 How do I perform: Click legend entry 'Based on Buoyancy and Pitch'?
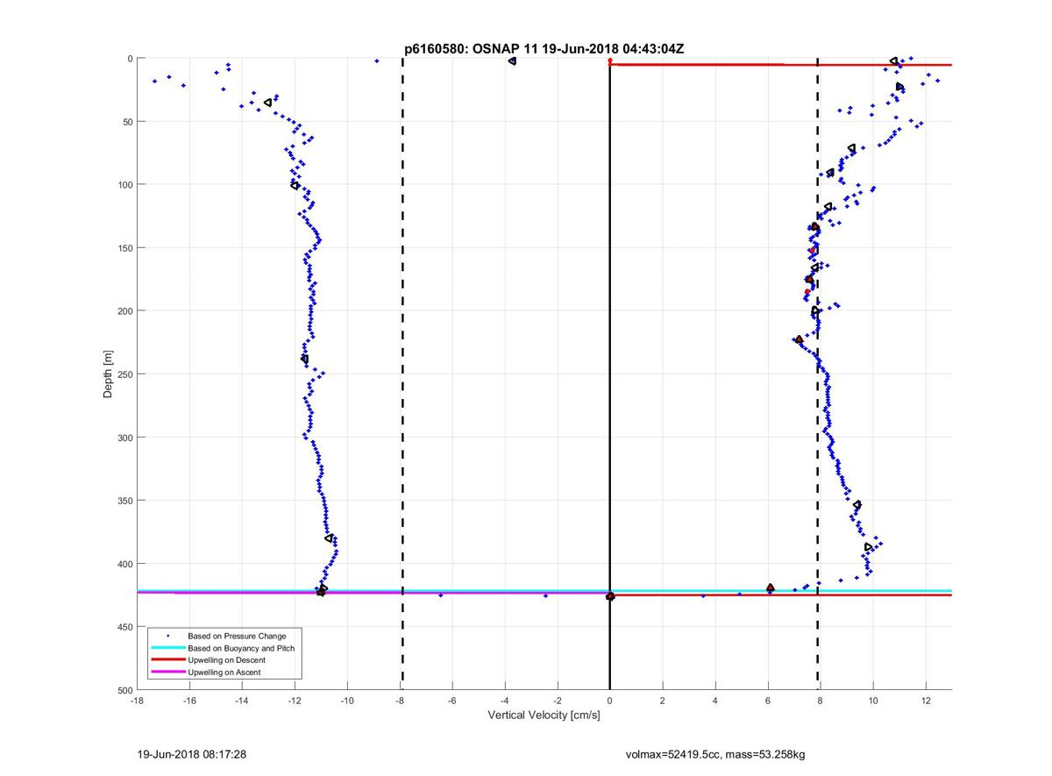pos(241,648)
